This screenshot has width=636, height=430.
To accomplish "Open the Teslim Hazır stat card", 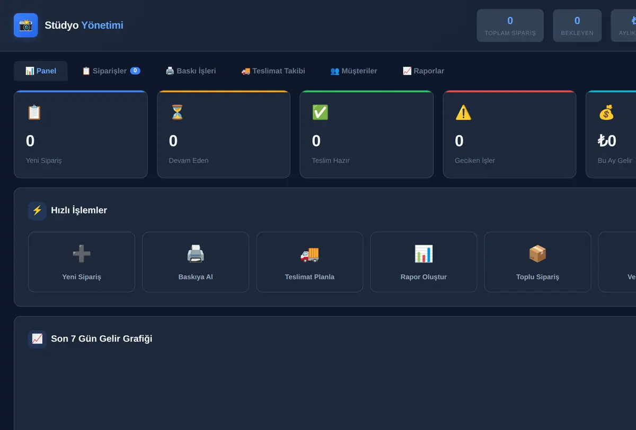I will click(x=367, y=134).
